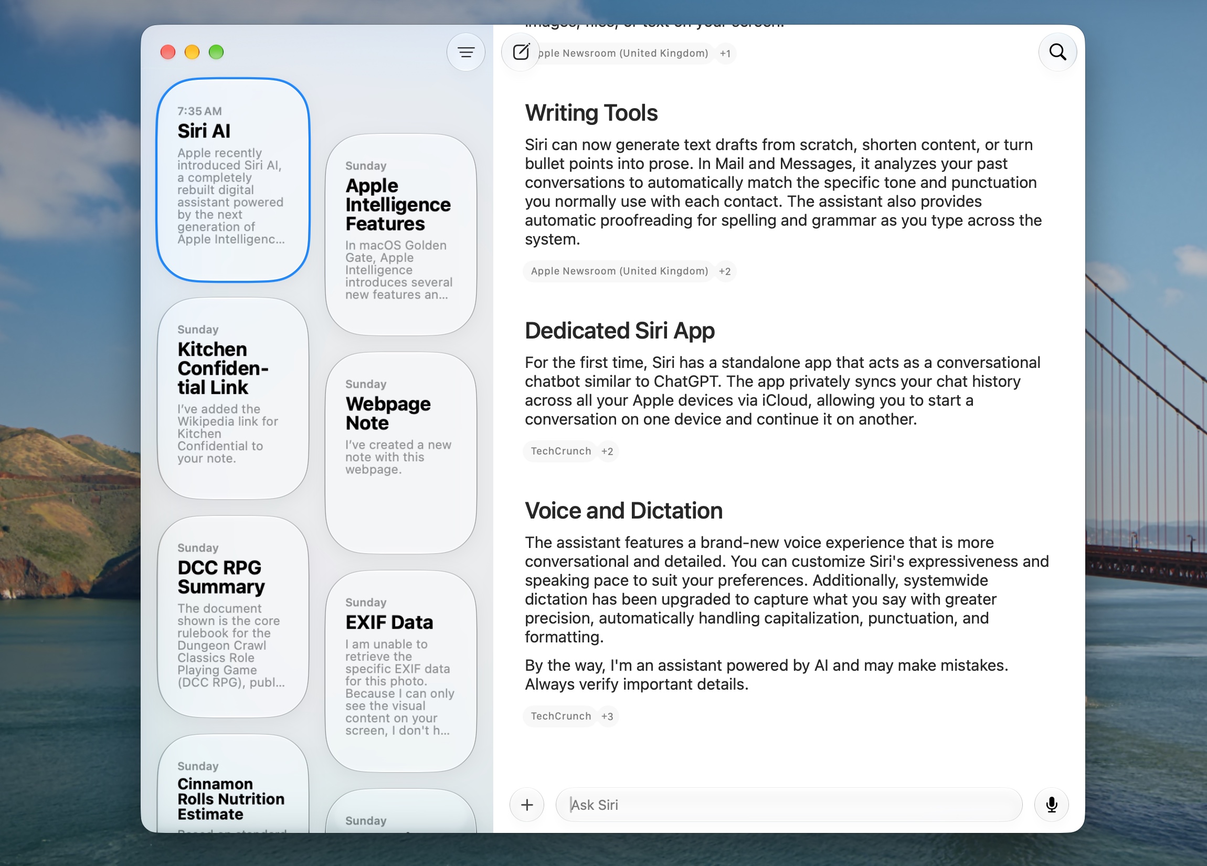This screenshot has height=866, width=1207.
Task: Click into the Ask Siri text field
Action: [x=789, y=804]
